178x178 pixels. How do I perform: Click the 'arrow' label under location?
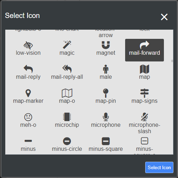tap(106, 35)
